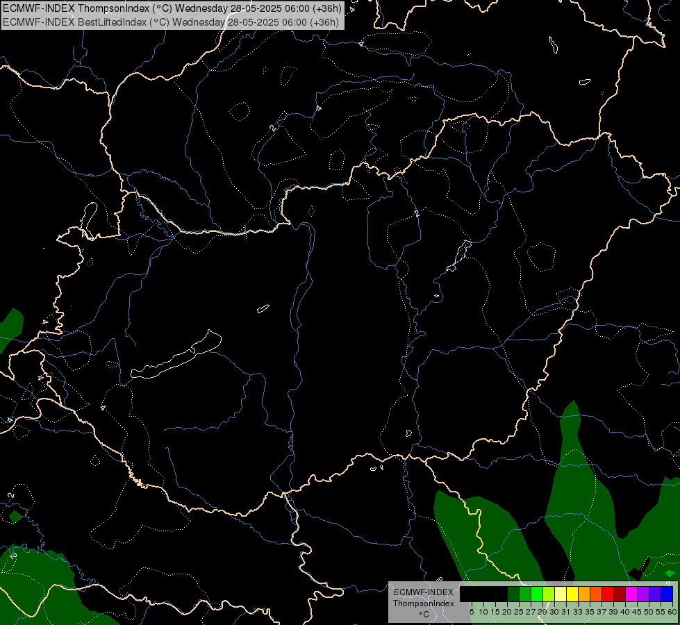Click the legend scale label 30
Viewport: 680px width, 625px height.
[x=555, y=612]
